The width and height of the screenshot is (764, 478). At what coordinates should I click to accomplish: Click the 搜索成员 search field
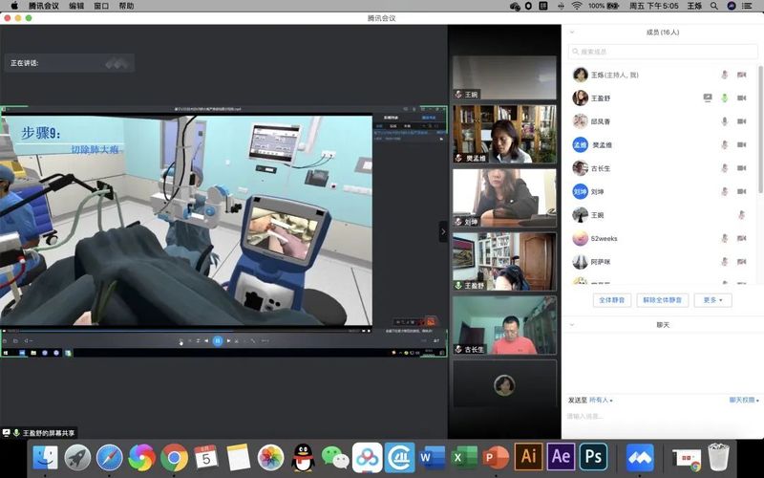tap(659, 52)
